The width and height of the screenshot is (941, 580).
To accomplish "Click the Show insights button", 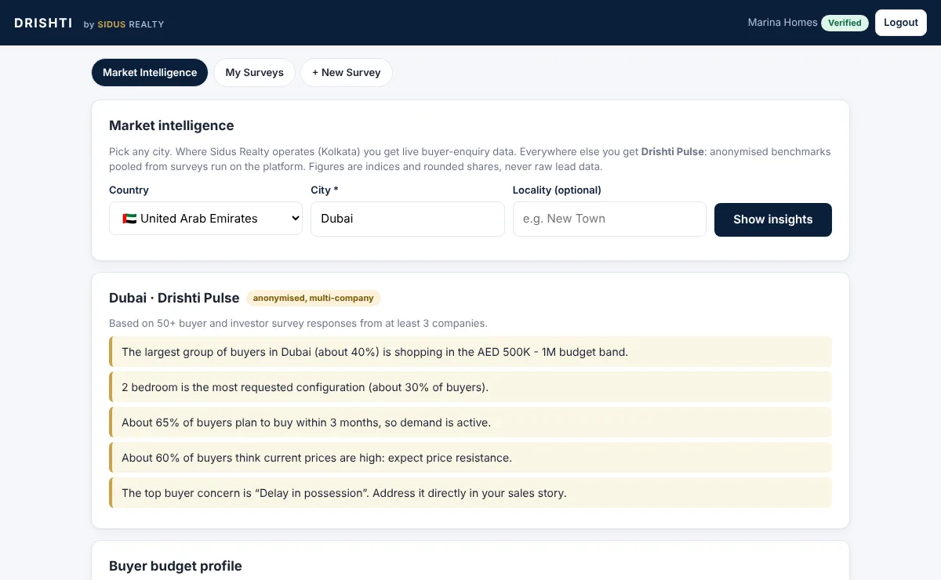I will 772,219.
